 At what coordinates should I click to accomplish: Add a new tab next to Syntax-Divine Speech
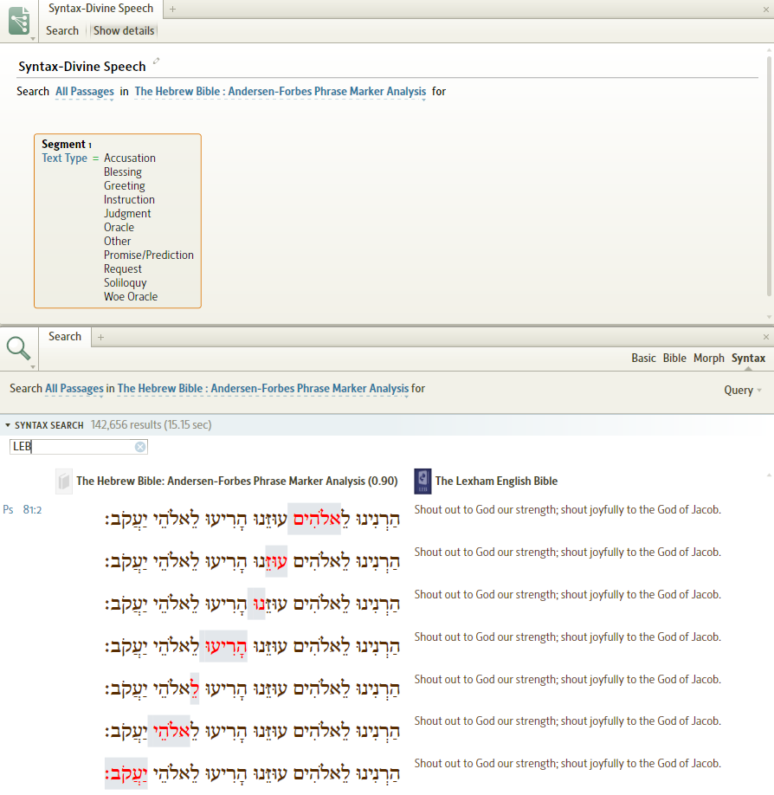173,10
